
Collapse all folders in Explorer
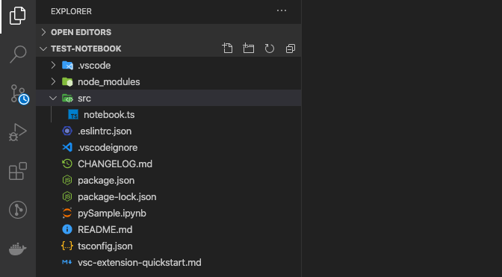(291, 49)
